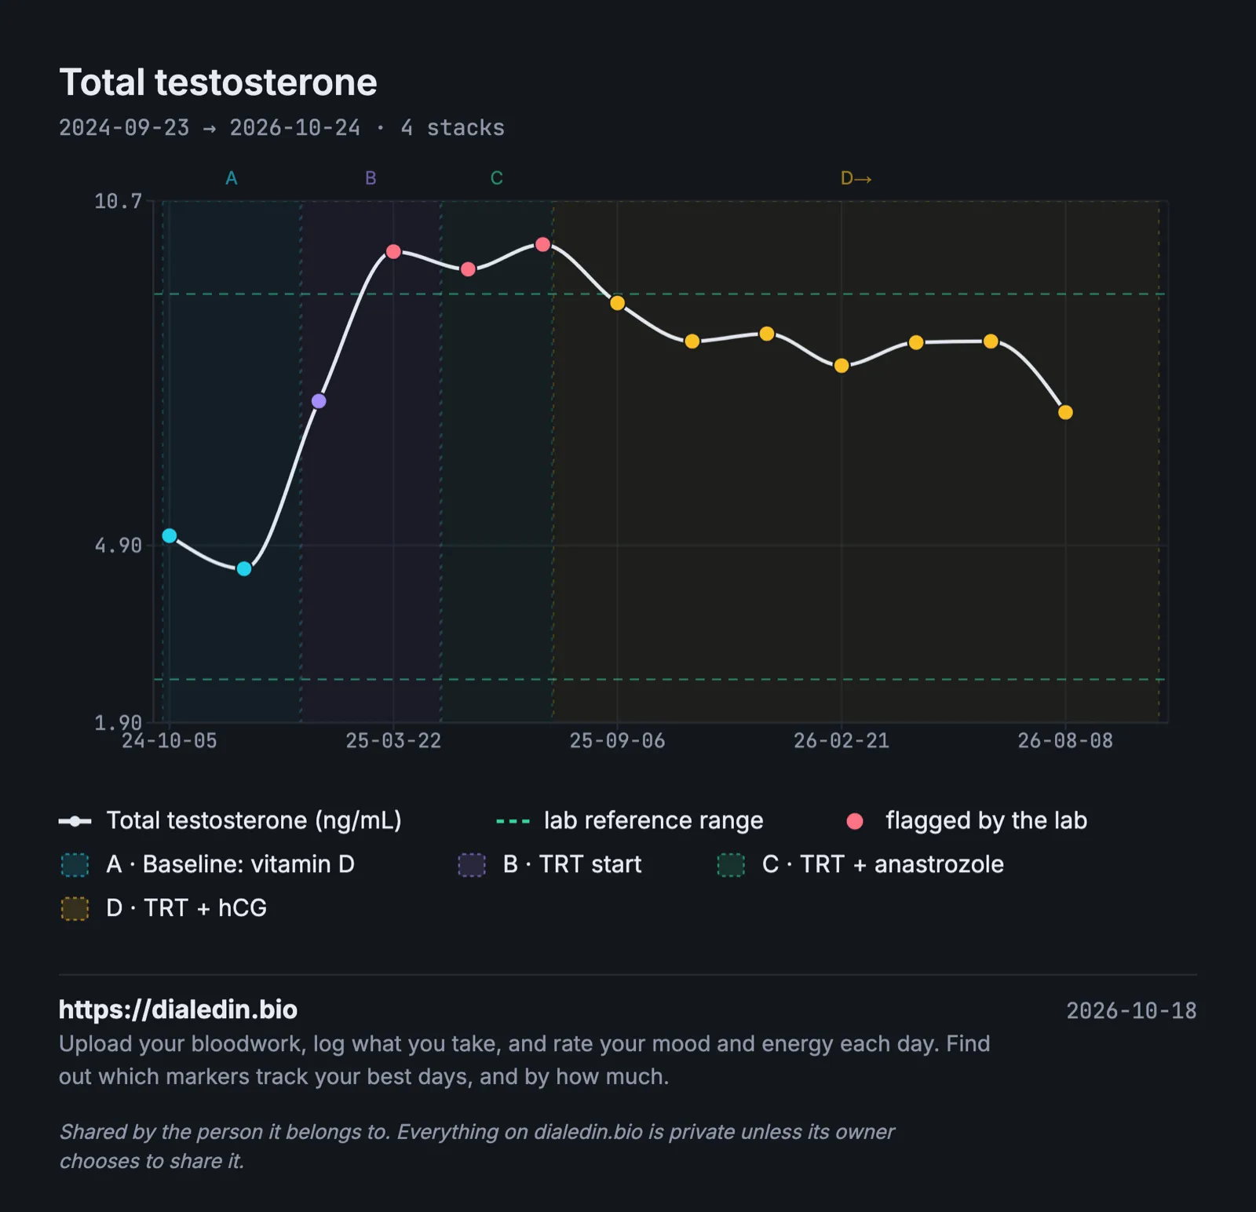The height and width of the screenshot is (1212, 1256).
Task: Click the TRT start legend swatch
Action: [472, 864]
